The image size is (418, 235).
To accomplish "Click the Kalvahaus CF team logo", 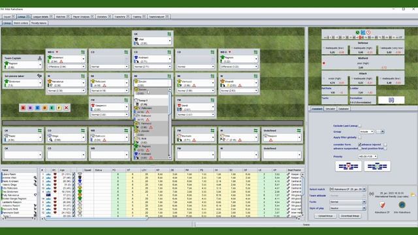I will tap(382, 205).
